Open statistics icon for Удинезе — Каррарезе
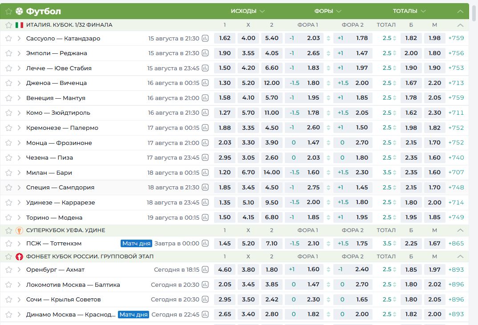This screenshot has width=478, height=325. 205,203
